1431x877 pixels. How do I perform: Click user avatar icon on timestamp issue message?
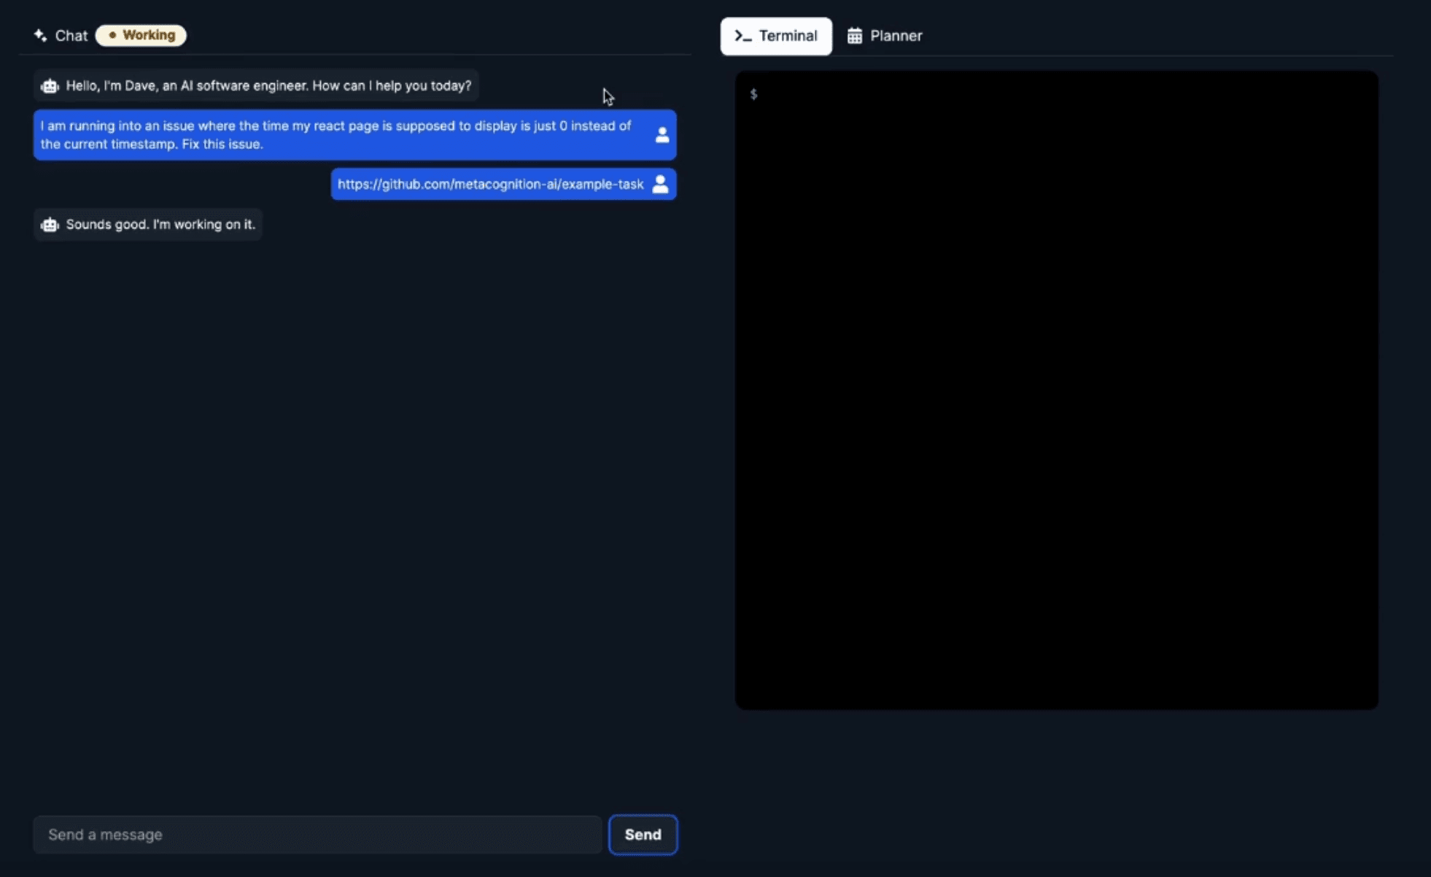coord(662,135)
